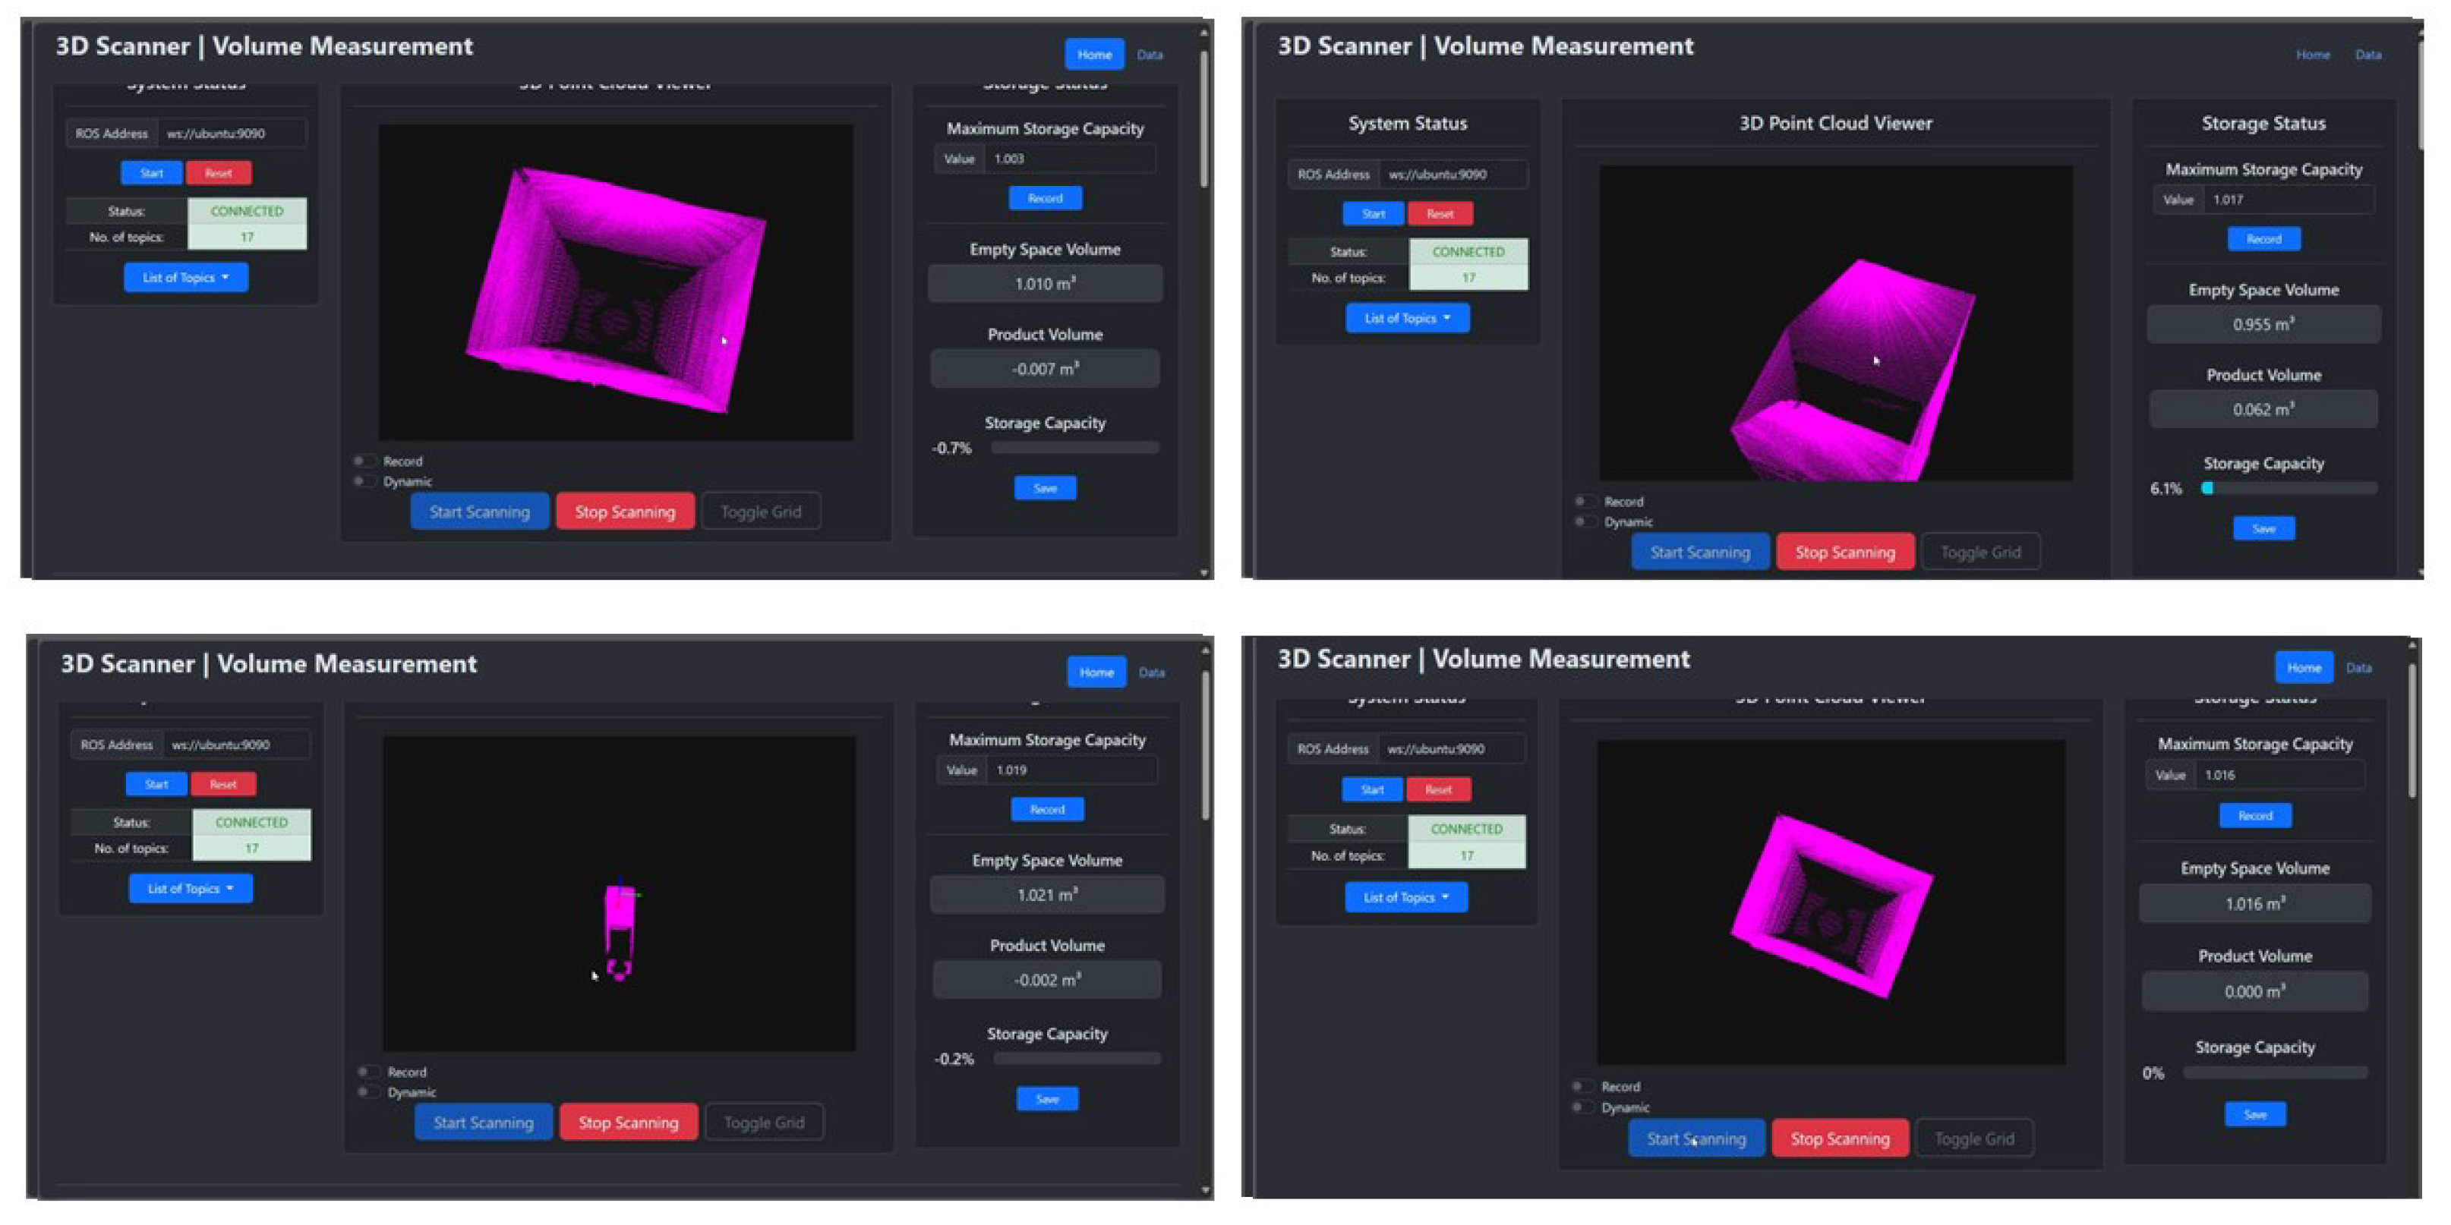Click ROS Start button in bottom-right screenshot
The height and width of the screenshot is (1225, 2451).
tap(1372, 789)
